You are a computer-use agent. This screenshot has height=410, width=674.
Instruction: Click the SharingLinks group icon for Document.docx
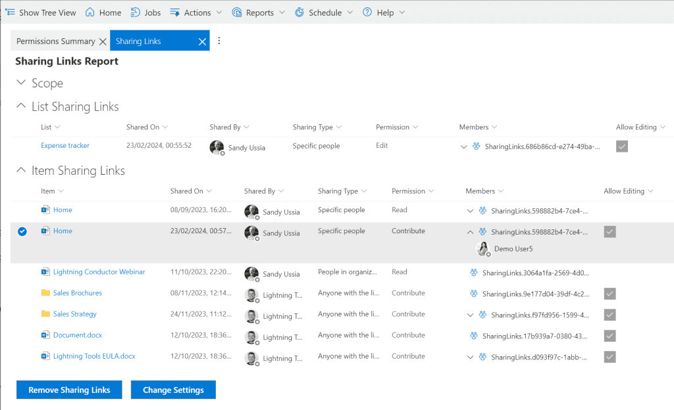pos(475,335)
